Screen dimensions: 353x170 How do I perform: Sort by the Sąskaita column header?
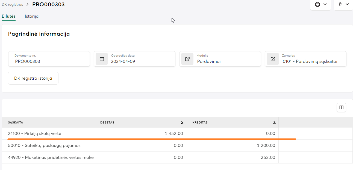[16, 122]
